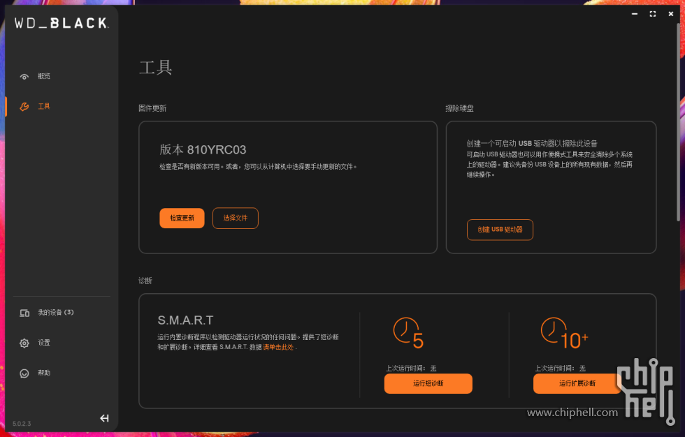Open the 设置 gear icon
685x437 pixels.
(24, 343)
